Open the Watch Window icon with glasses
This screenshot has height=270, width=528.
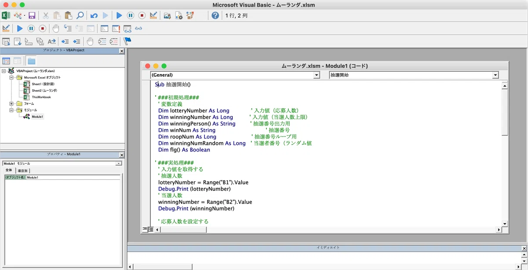tap(127, 29)
